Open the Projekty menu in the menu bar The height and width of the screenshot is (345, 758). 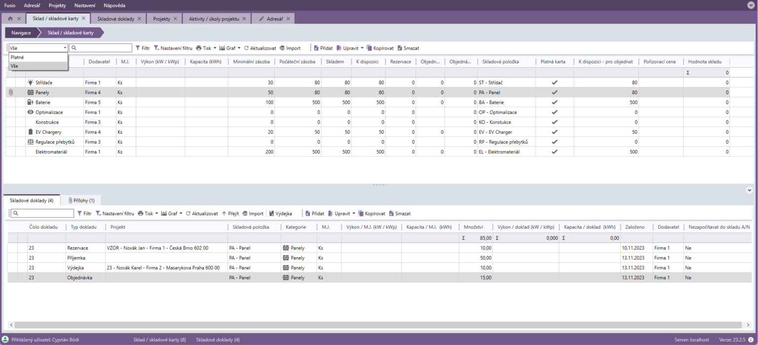tap(57, 5)
